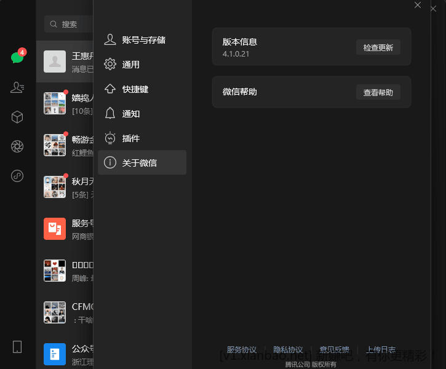Click the 微信帮助 label
The image size is (446, 369).
pyautogui.click(x=239, y=92)
